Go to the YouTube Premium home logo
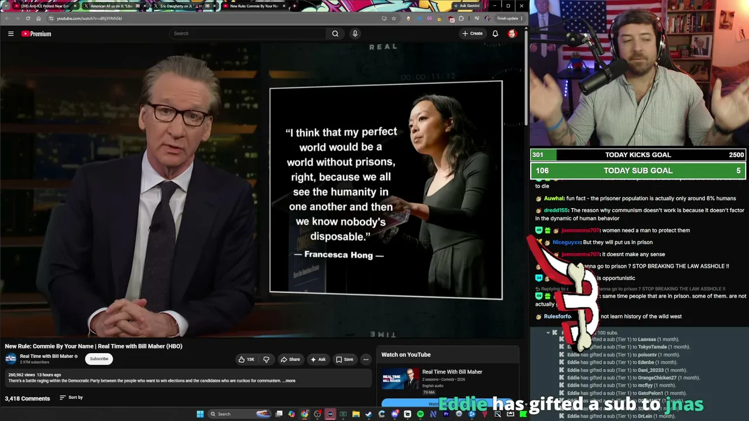Image resolution: width=749 pixels, height=421 pixels. point(36,34)
